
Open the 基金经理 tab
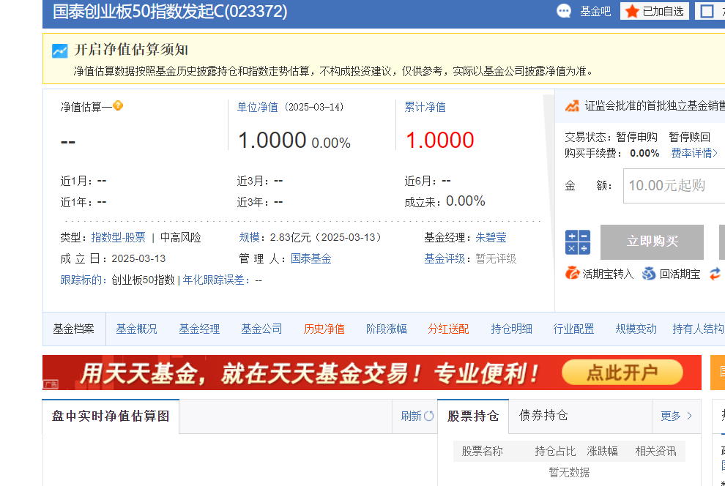[199, 329]
